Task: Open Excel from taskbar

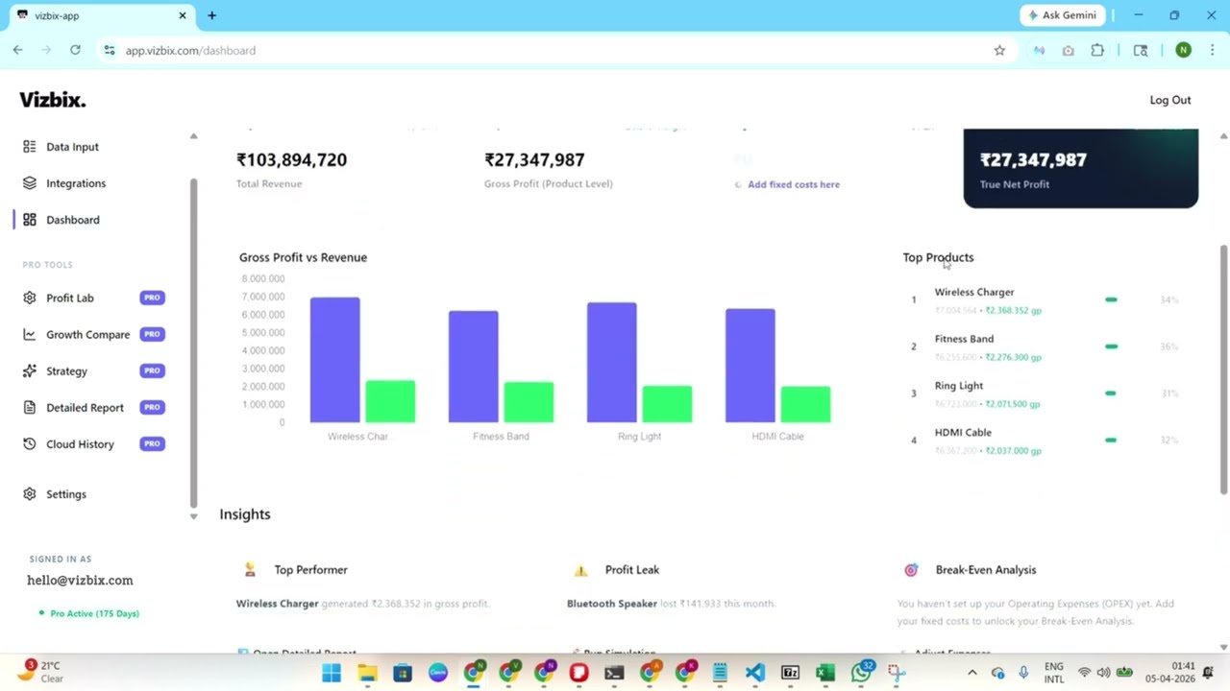Action: click(x=825, y=673)
